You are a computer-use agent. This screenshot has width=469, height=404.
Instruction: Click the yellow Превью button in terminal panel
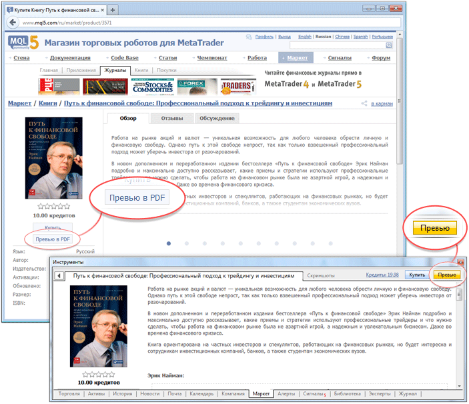click(447, 275)
